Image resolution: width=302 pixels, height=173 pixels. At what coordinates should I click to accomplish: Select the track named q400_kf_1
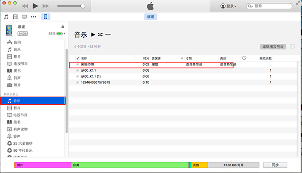click(88, 70)
